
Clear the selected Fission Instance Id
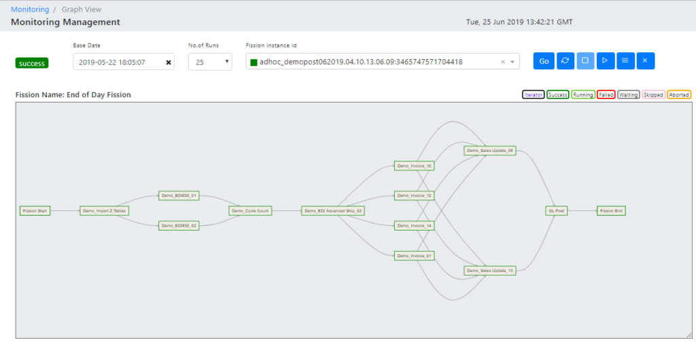click(x=503, y=62)
